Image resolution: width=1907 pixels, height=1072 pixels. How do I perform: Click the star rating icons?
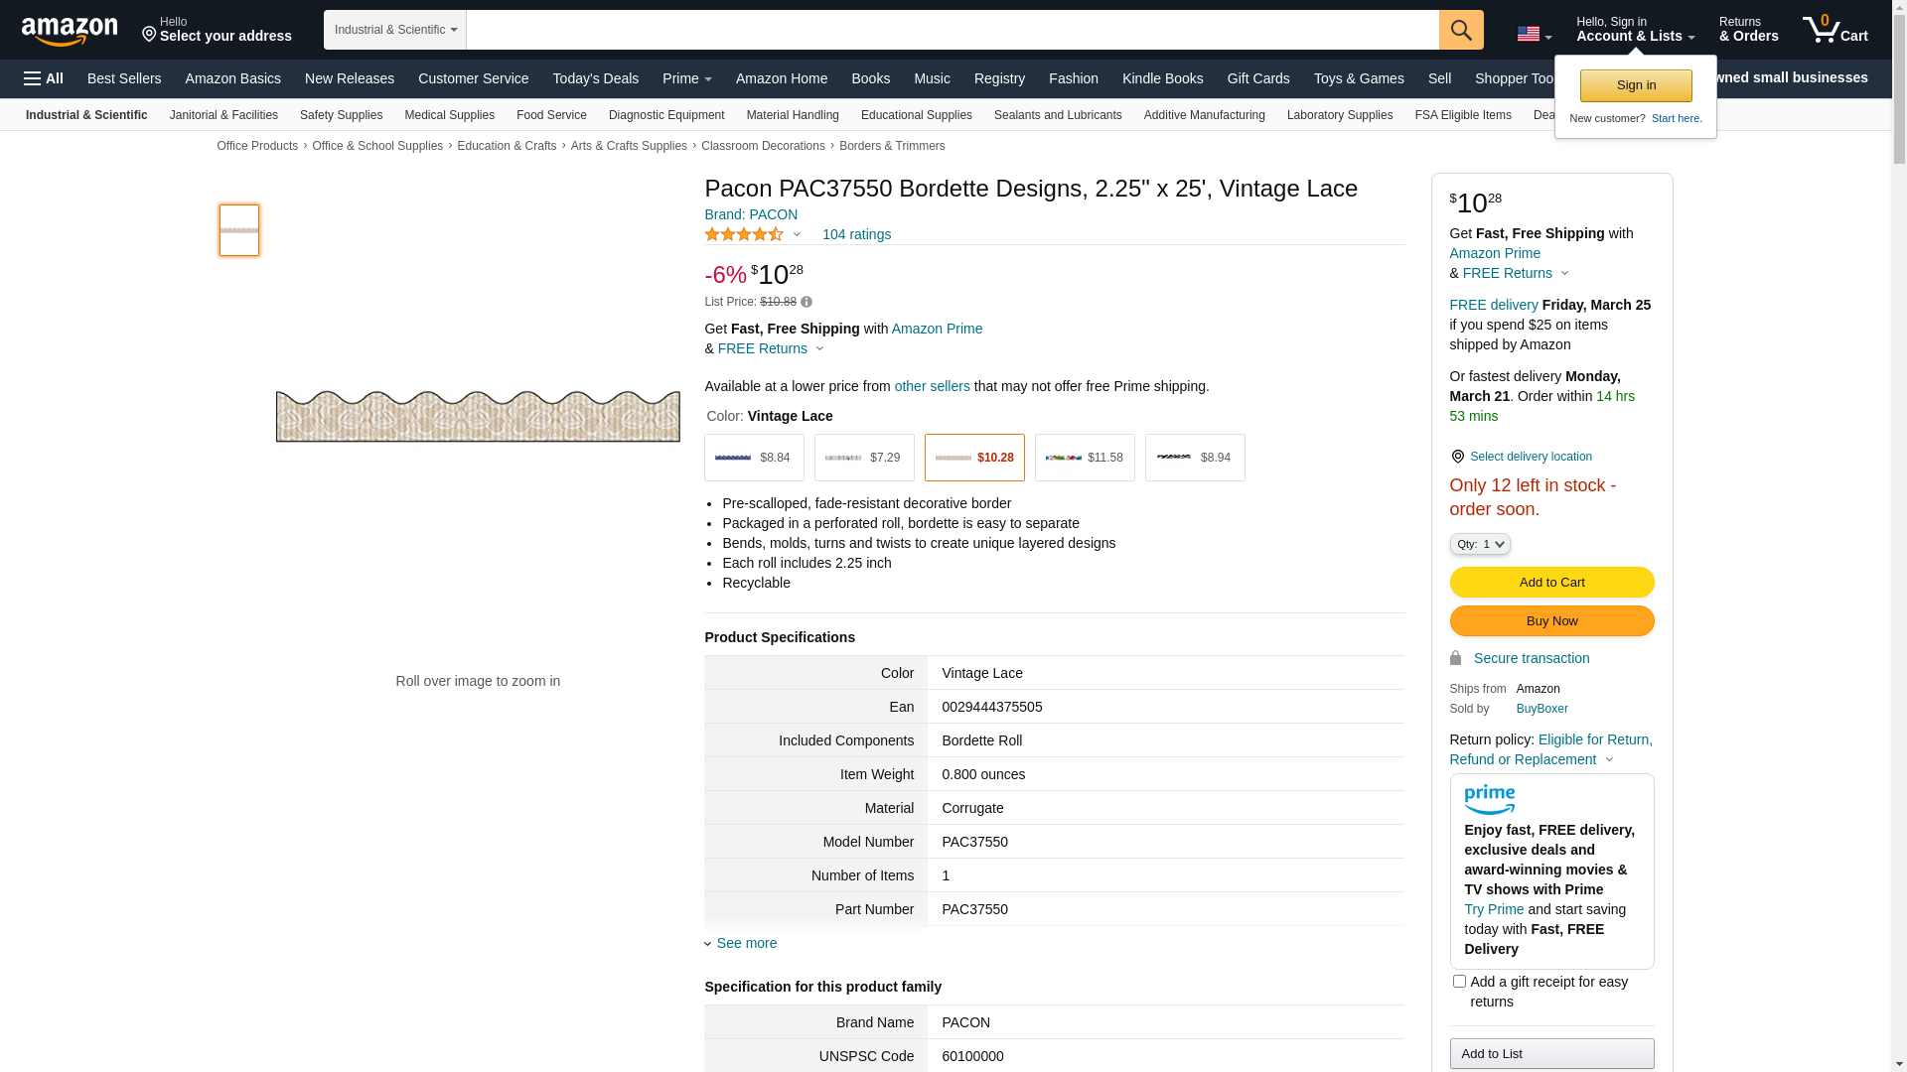(744, 235)
